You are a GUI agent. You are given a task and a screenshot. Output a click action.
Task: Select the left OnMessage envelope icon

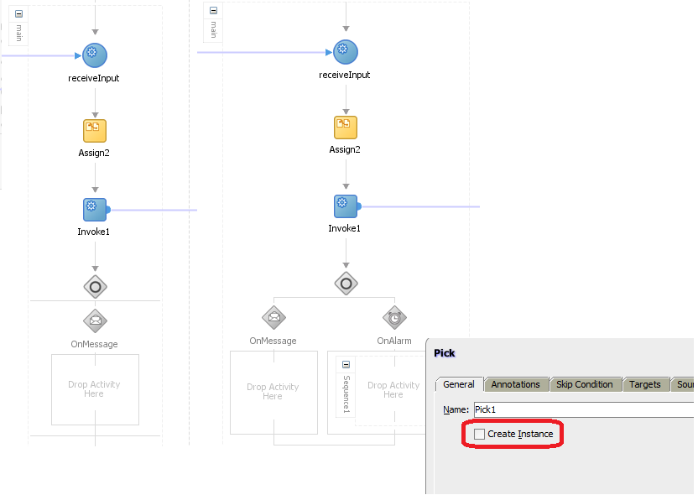click(96, 321)
